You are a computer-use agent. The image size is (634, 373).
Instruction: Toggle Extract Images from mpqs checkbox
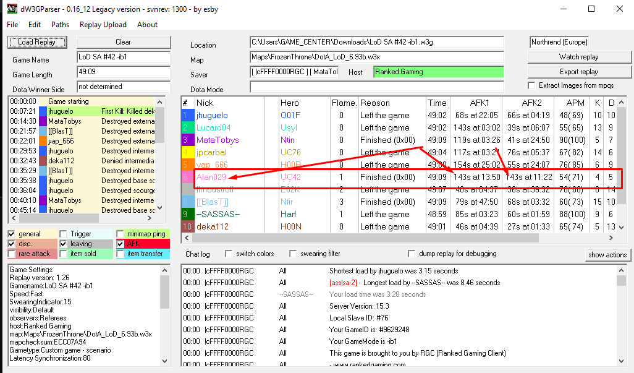tap(531, 85)
